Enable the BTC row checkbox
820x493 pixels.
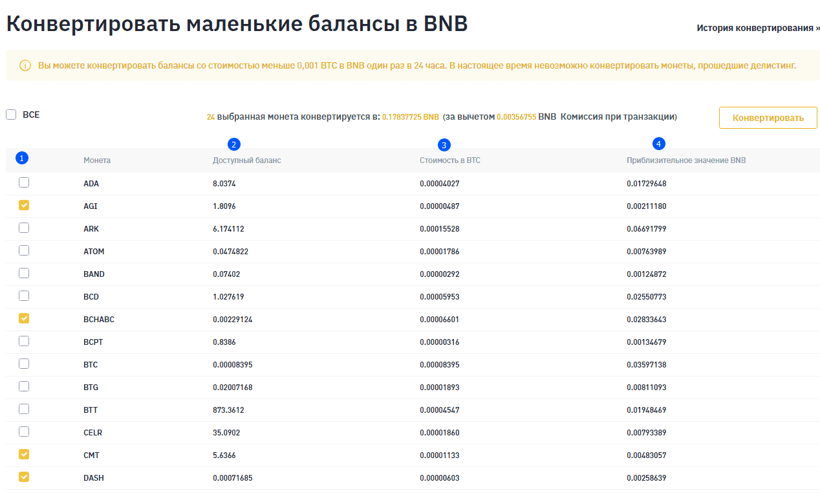(24, 364)
